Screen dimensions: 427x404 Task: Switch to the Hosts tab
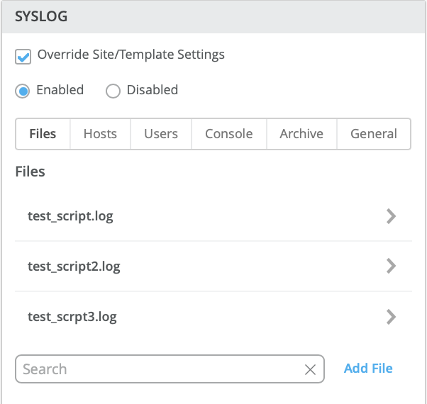point(100,134)
